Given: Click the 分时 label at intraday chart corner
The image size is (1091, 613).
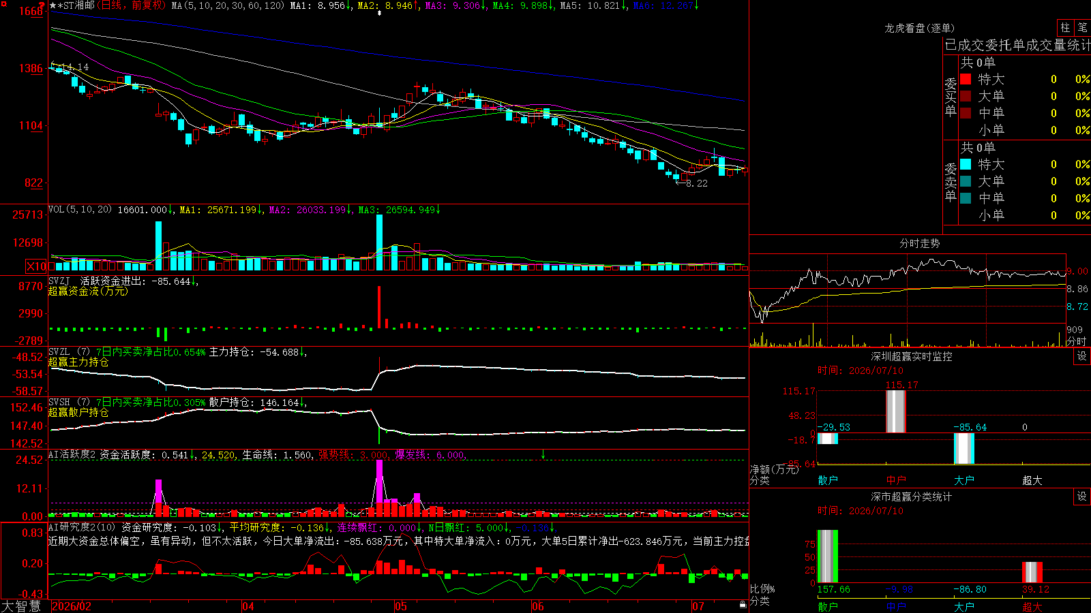Looking at the screenshot, I should 1077,341.
